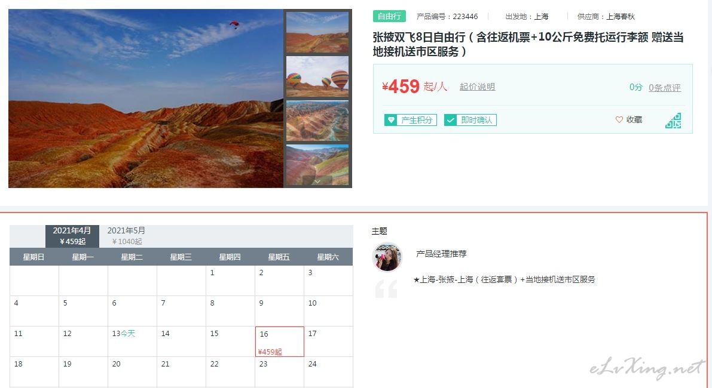Select April 16 with ¥459起 price

click(x=280, y=342)
